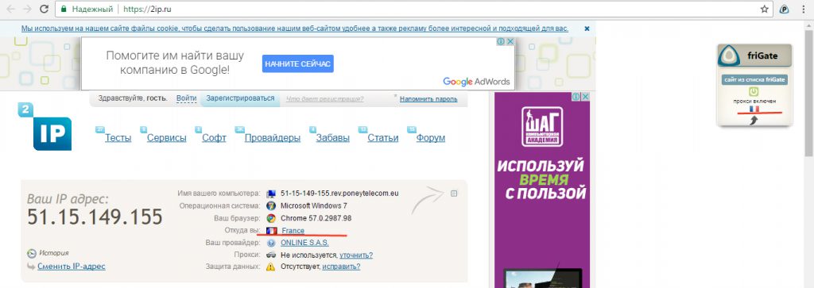Click the data protection warning icon
814x288 pixels.
tap(270, 267)
